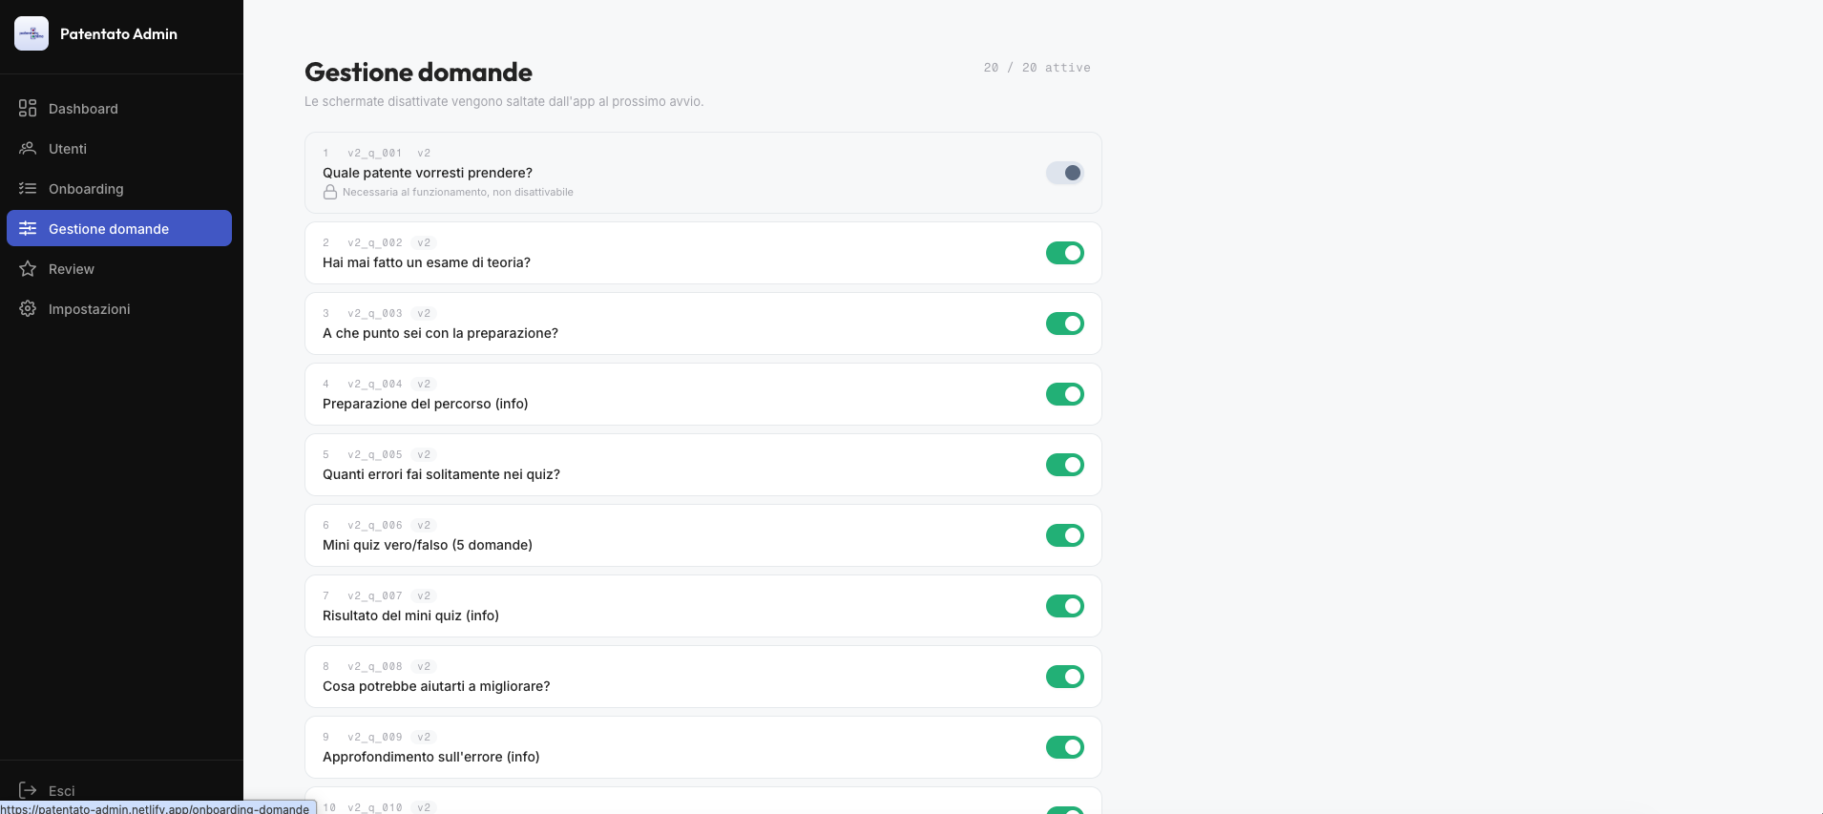Image resolution: width=1823 pixels, height=814 pixels.
Task: Disable 'Cosa potrebbe aiutarti a migliorare?' toggle
Action: (1065, 677)
